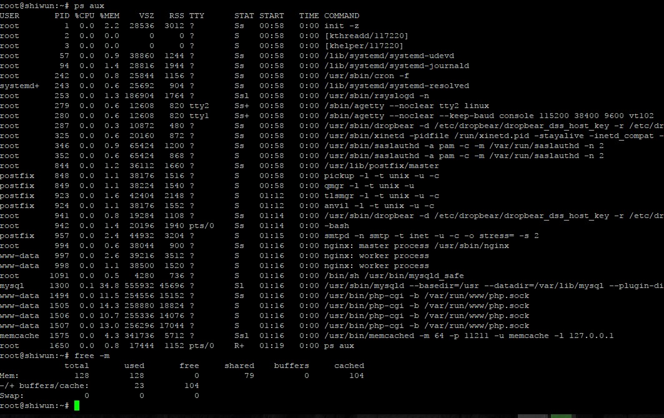Click nginx worker process of PID 997

tap(376, 256)
